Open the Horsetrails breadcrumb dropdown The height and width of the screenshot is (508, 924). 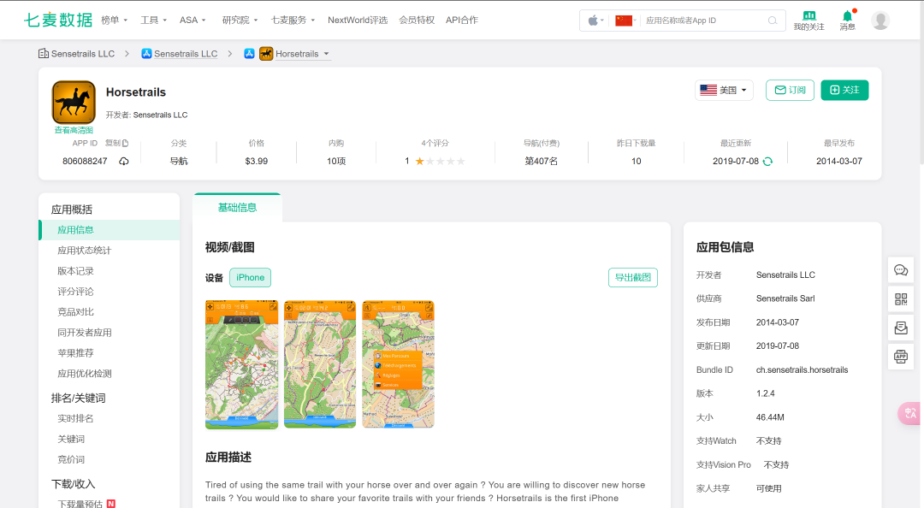pyautogui.click(x=327, y=54)
